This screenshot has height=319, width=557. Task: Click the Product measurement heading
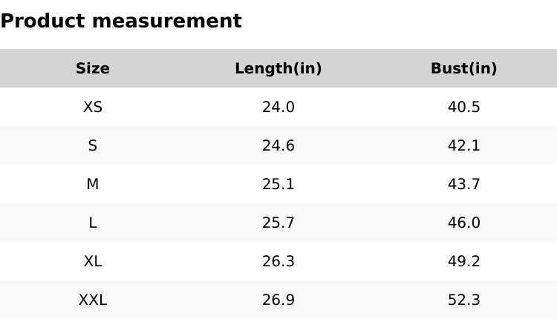click(121, 21)
